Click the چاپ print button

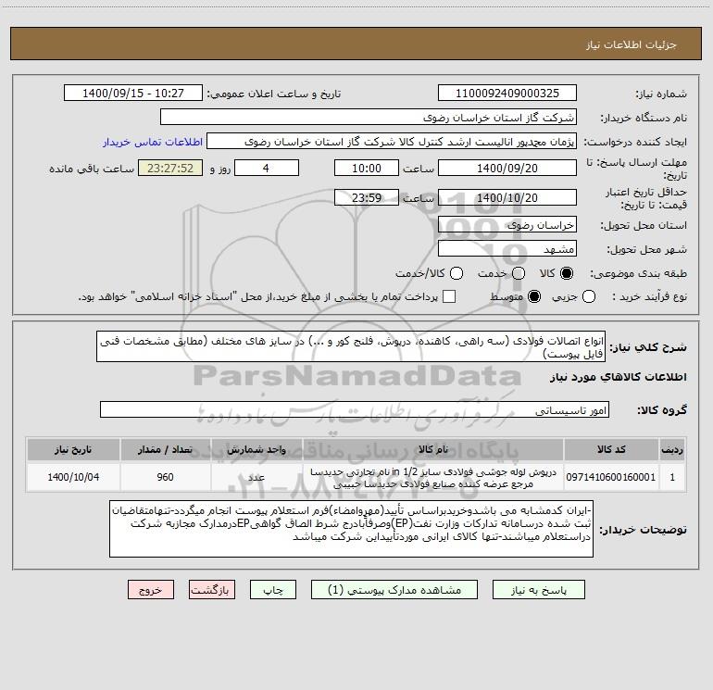click(273, 590)
